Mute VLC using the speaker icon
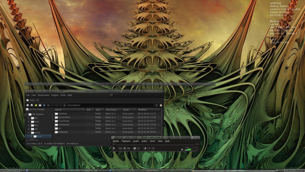 [182, 149]
